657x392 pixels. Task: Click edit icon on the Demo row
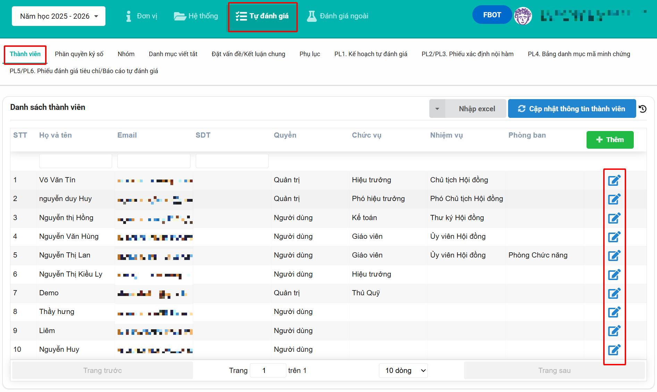click(x=614, y=293)
